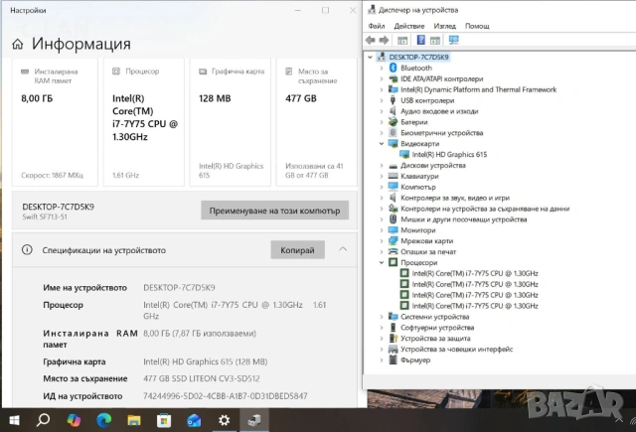Open Copilot from the taskbar
The width and height of the screenshot is (636, 432).
(74, 420)
